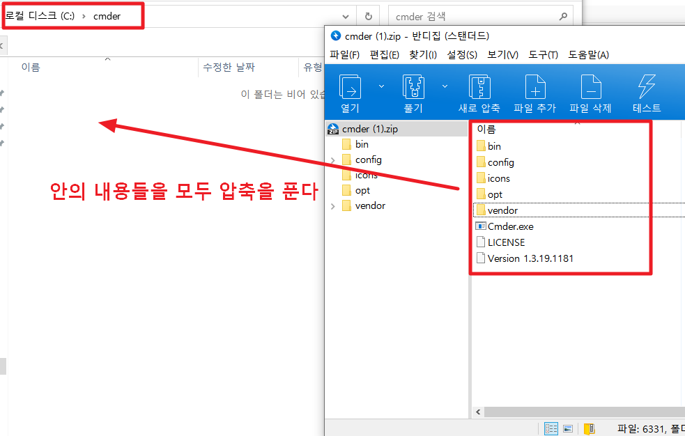Select the icons folder in file list

(498, 178)
